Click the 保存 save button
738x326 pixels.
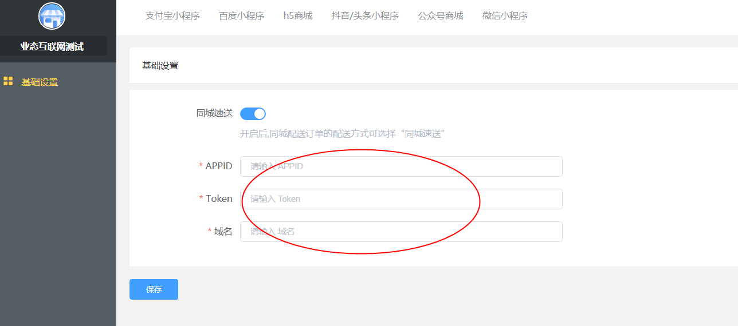(x=154, y=289)
